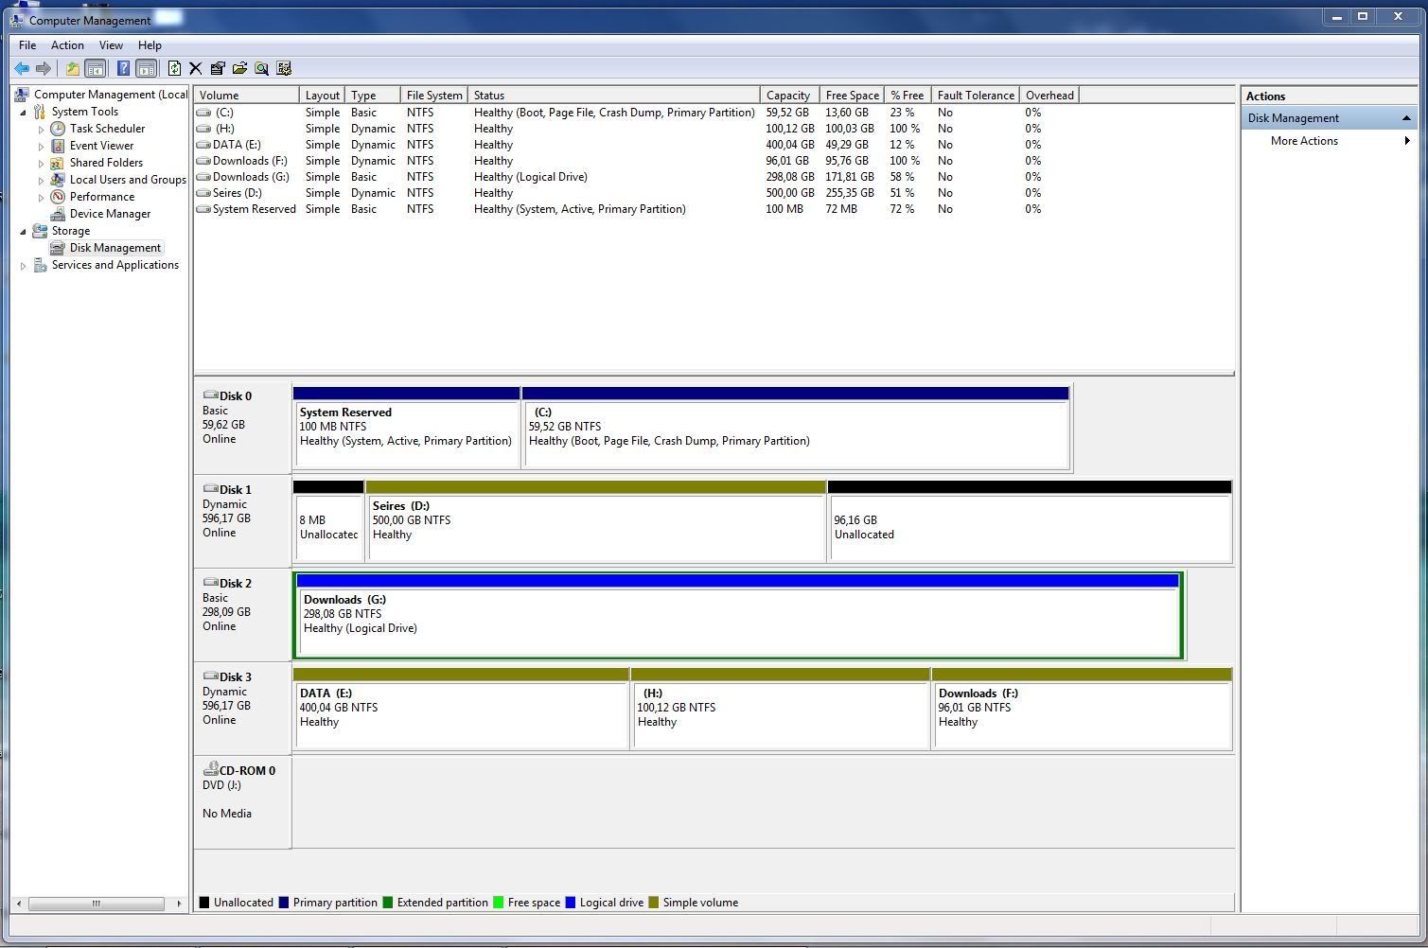The height and width of the screenshot is (948, 1428).
Task: Open the File menu
Action: (x=27, y=45)
